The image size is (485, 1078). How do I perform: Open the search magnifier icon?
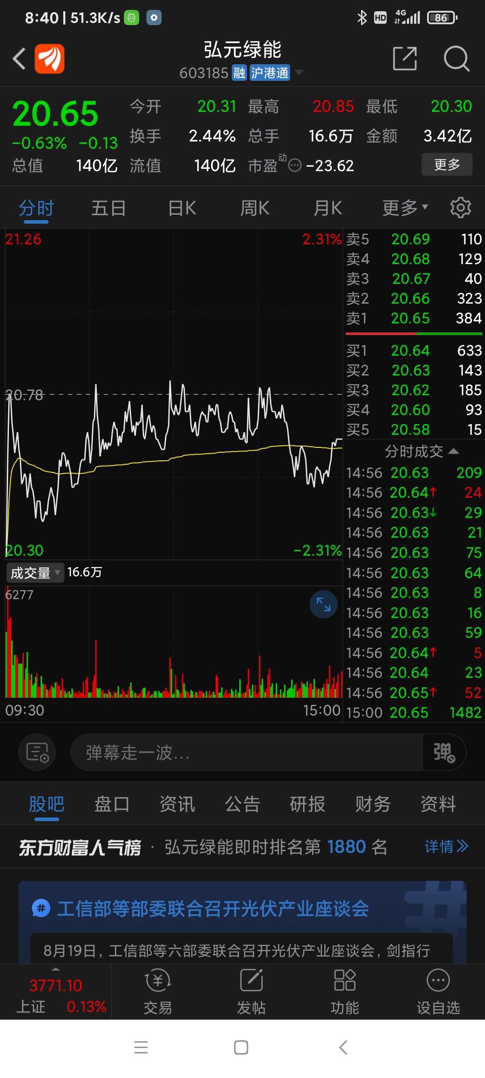click(x=456, y=58)
